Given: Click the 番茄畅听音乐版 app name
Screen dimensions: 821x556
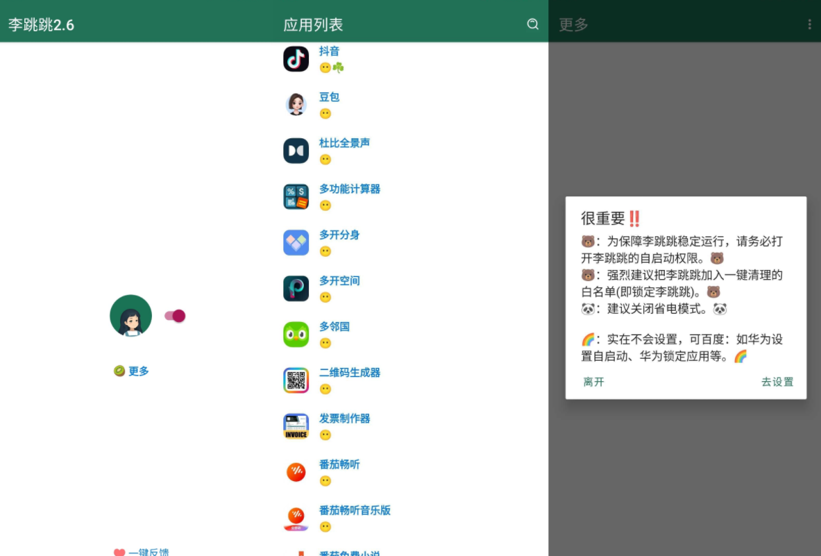Looking at the screenshot, I should [x=355, y=510].
